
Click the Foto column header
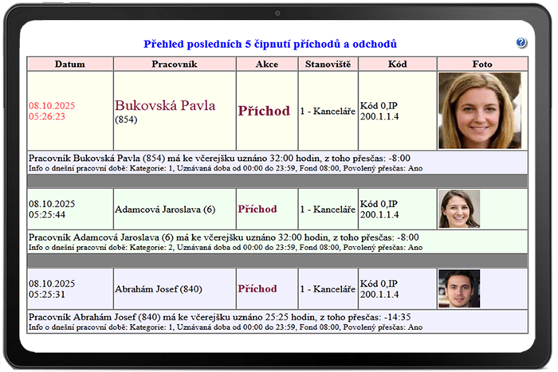coord(481,64)
